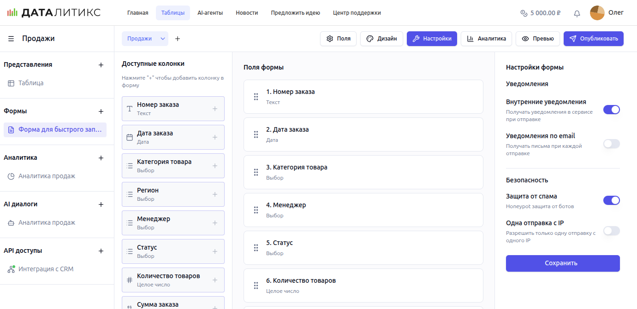Toggle off Защита от спама
Image resolution: width=637 pixels, height=309 pixels.
click(x=611, y=200)
